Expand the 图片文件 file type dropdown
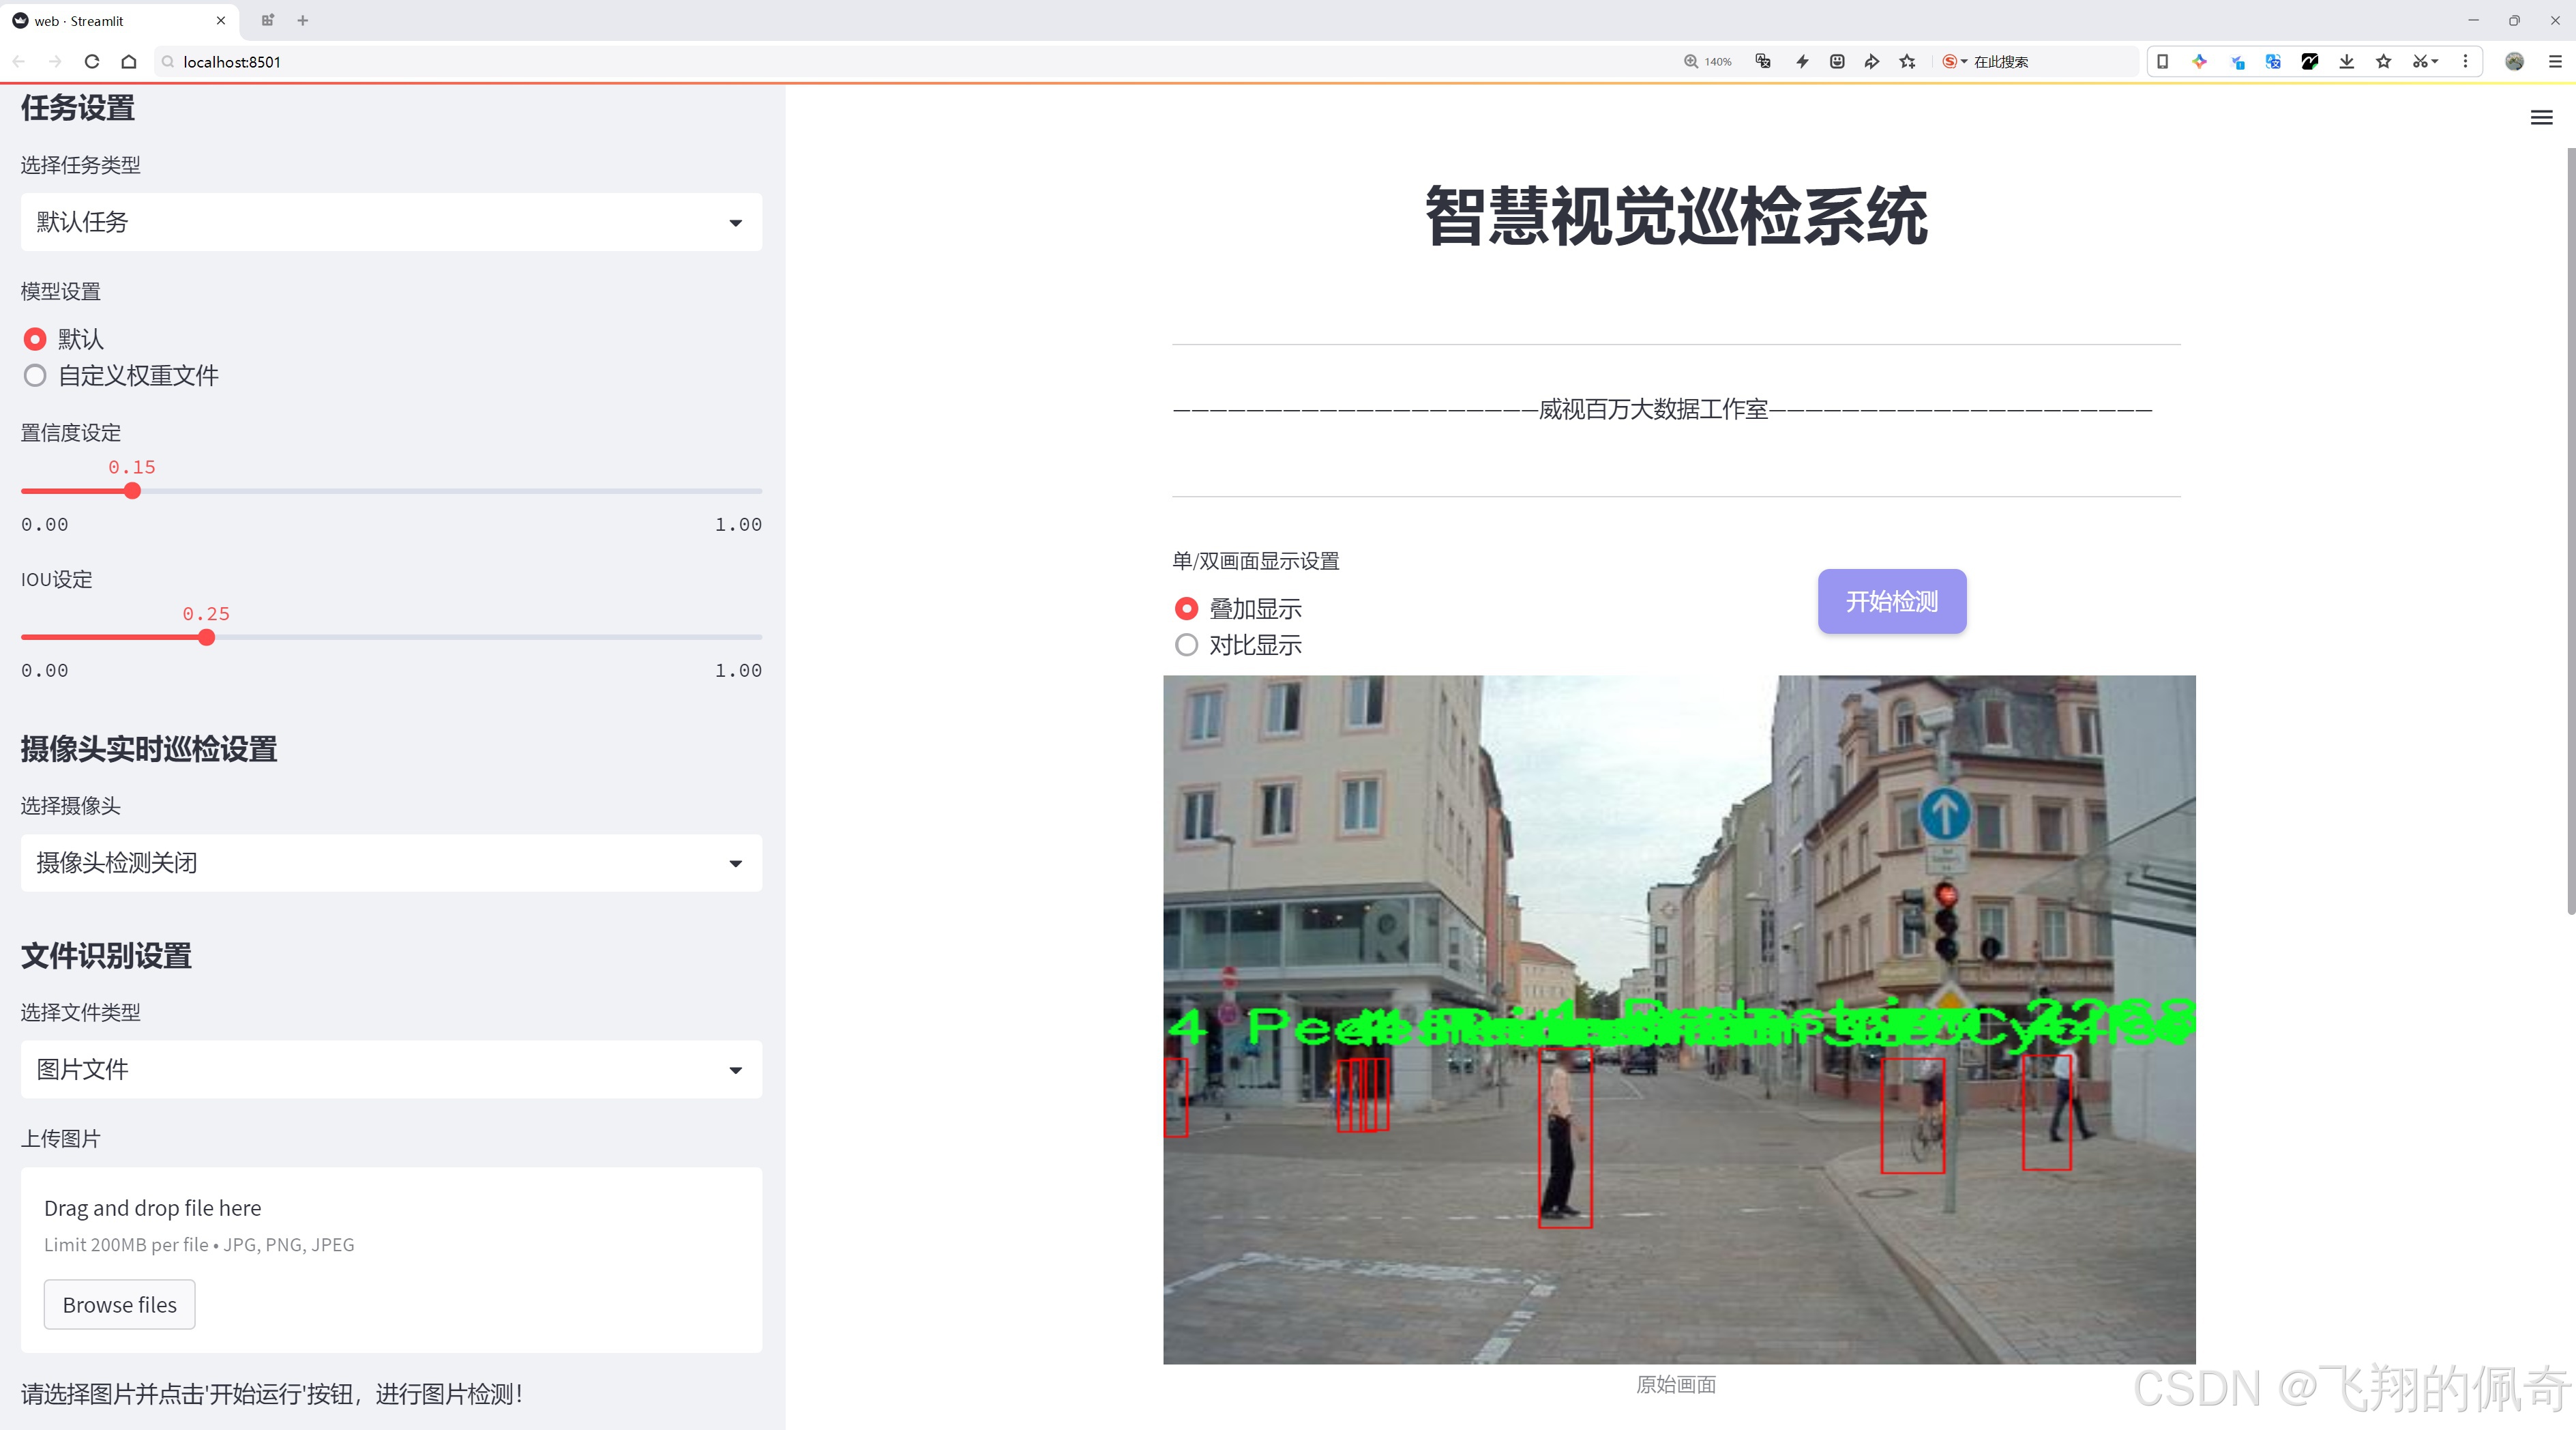Image resolution: width=2576 pixels, height=1430 pixels. click(x=391, y=1070)
